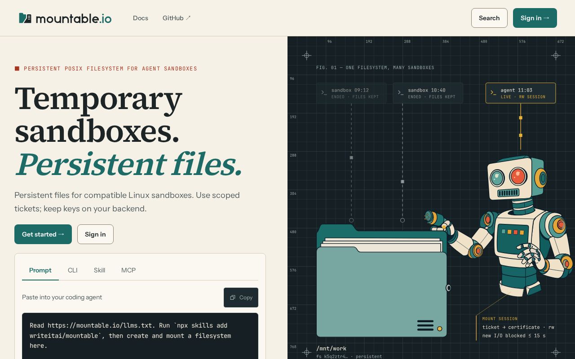Click the terminal icon in sandbox 09:12 card
Viewport: 575px width, 359px height.
point(324,93)
